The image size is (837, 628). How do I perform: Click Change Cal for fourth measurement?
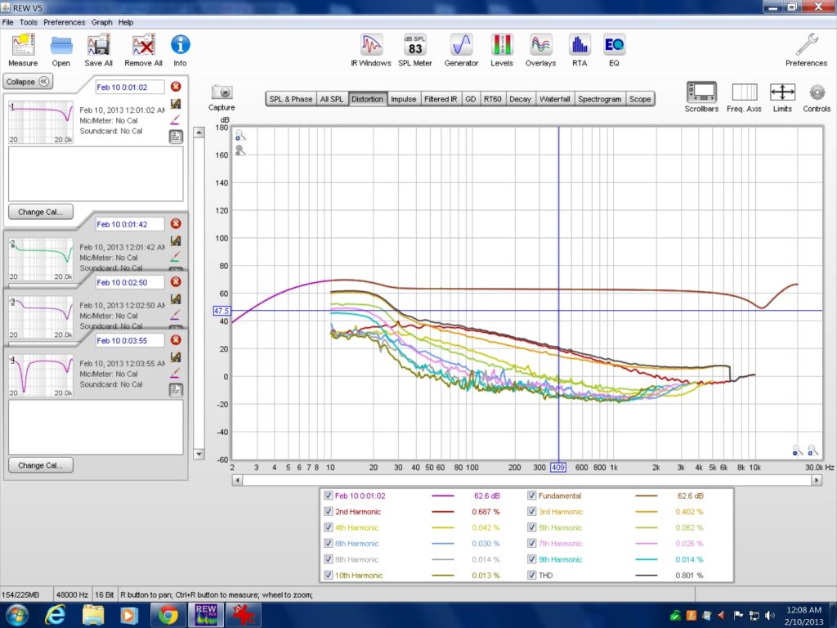(x=41, y=465)
